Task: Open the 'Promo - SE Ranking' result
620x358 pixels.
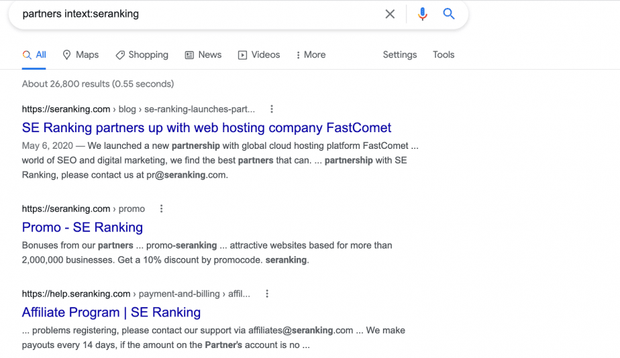Action: [x=83, y=227]
